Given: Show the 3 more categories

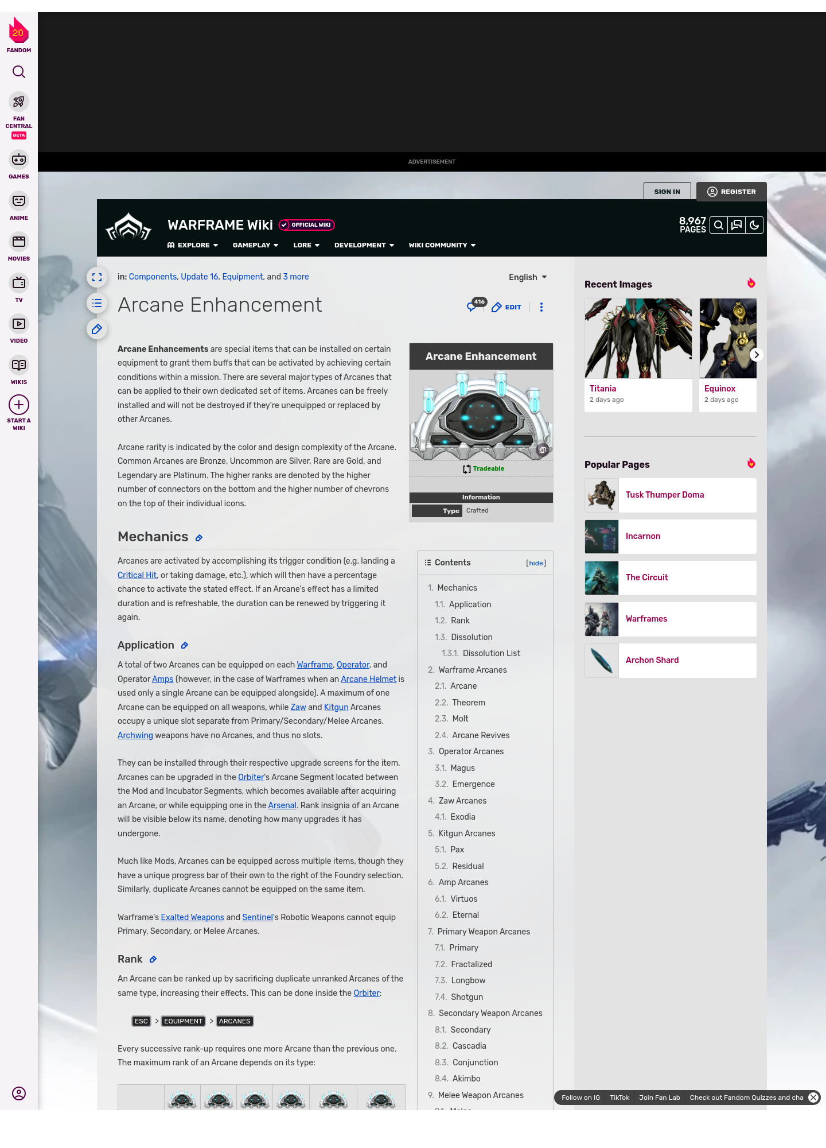Looking at the screenshot, I should click(296, 277).
